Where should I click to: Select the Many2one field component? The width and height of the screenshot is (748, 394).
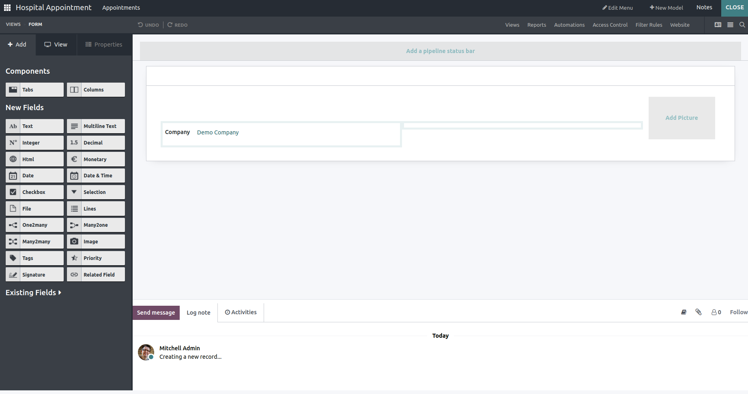pyautogui.click(x=96, y=225)
